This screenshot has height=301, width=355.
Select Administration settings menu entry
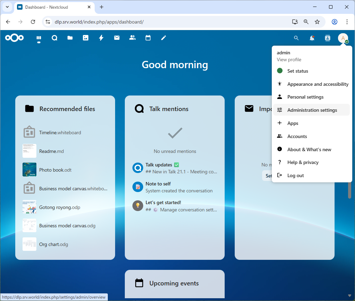click(x=312, y=110)
